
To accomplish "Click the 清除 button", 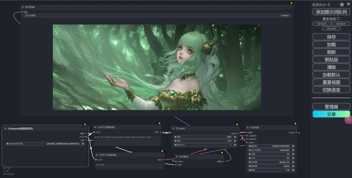I will 331,67.
